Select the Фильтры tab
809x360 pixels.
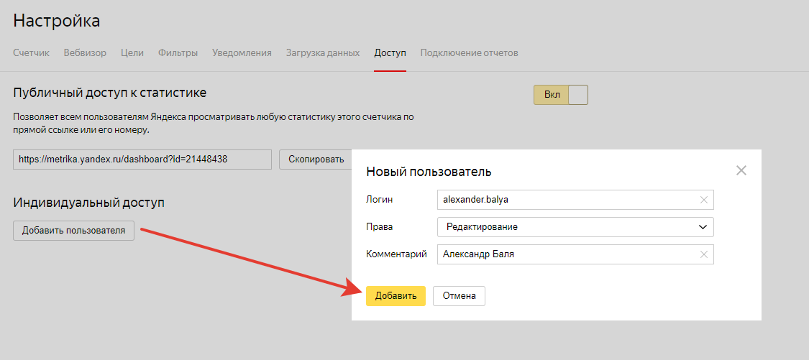pyautogui.click(x=178, y=53)
